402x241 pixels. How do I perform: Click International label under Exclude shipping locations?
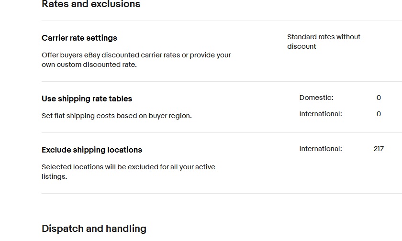pos(321,149)
